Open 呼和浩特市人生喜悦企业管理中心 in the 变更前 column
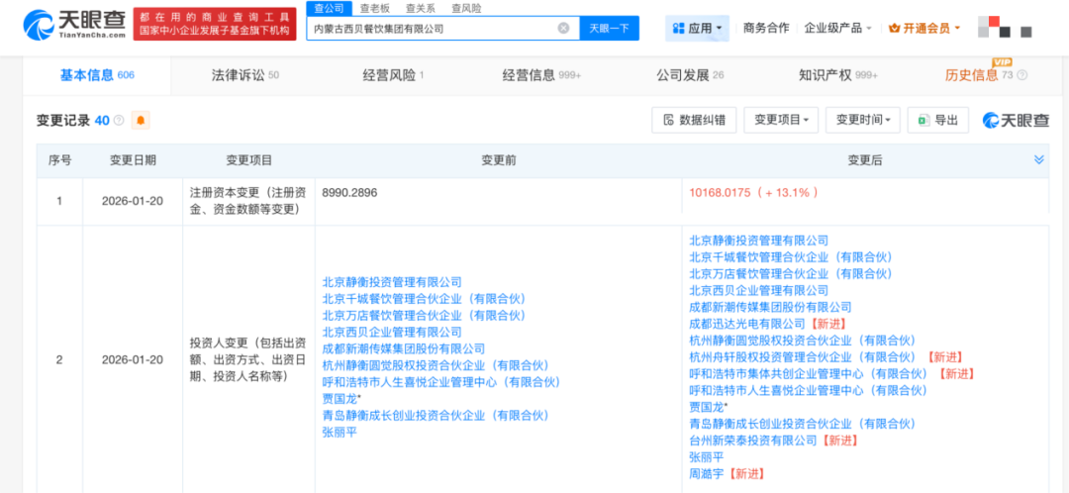The image size is (1069, 493). pyautogui.click(x=440, y=382)
